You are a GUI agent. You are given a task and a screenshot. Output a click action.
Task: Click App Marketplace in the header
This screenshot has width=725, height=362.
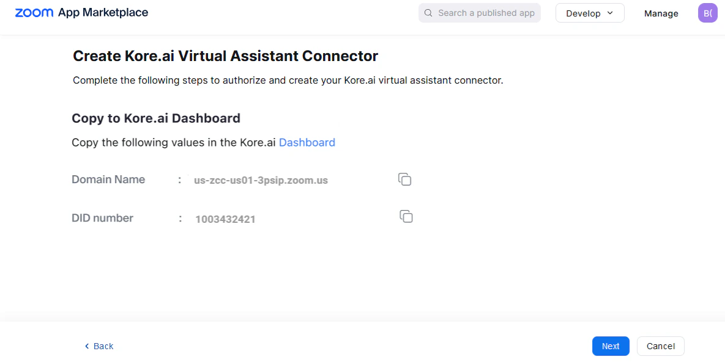tap(102, 12)
